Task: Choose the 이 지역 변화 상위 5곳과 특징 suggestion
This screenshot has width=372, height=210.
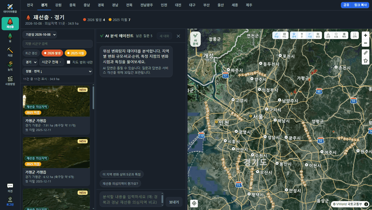Action: click(x=122, y=174)
